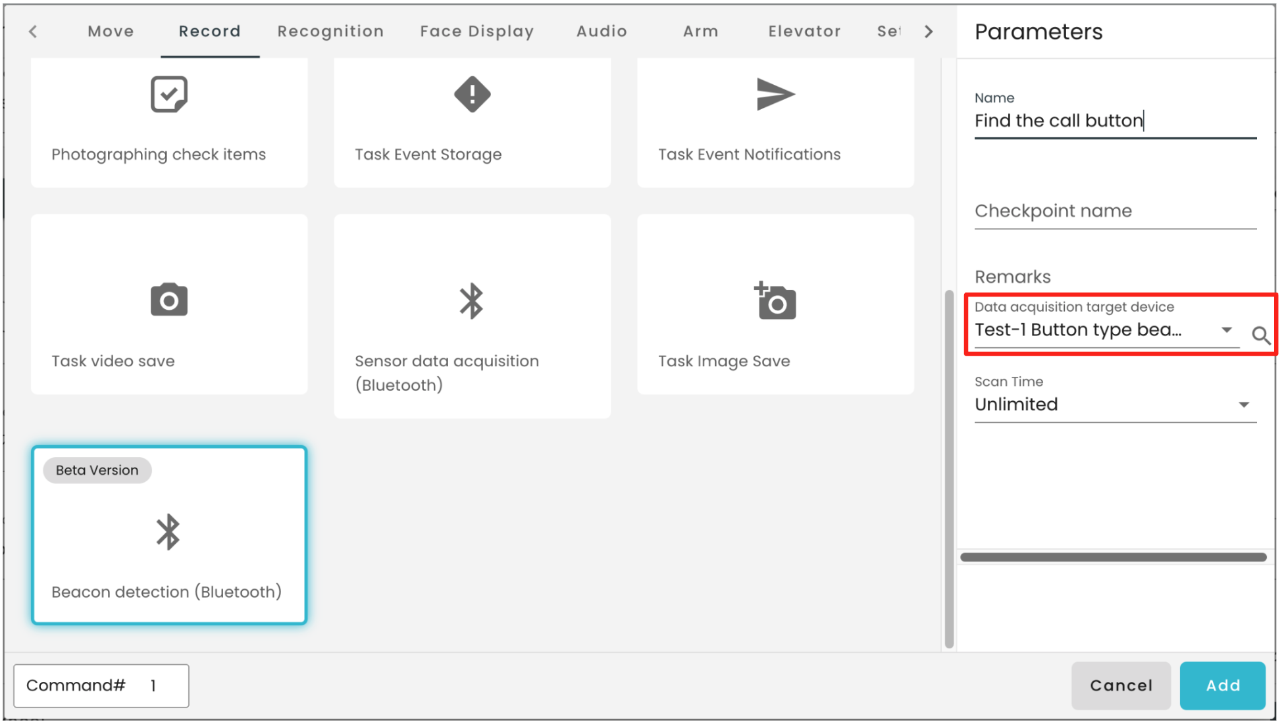Click the Parameters panel heading
1282x724 pixels.
(1038, 32)
